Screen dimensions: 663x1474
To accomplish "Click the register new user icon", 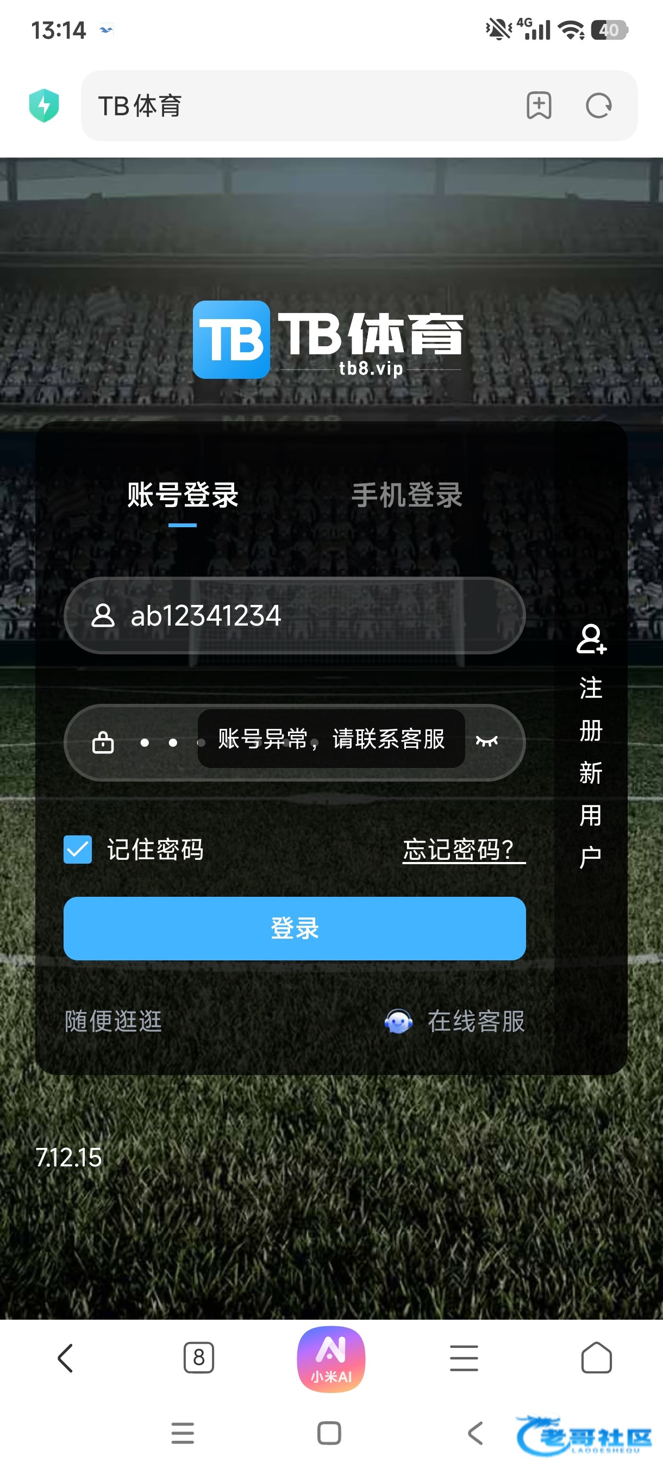I will (591, 639).
